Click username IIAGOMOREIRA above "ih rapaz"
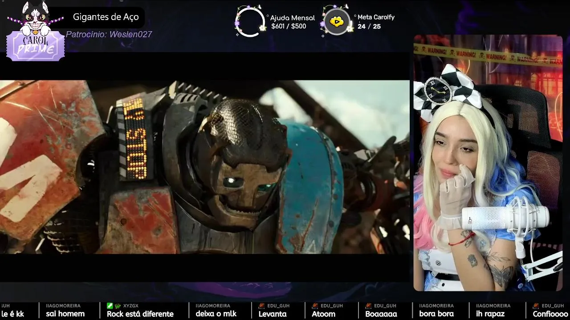 (x=493, y=306)
